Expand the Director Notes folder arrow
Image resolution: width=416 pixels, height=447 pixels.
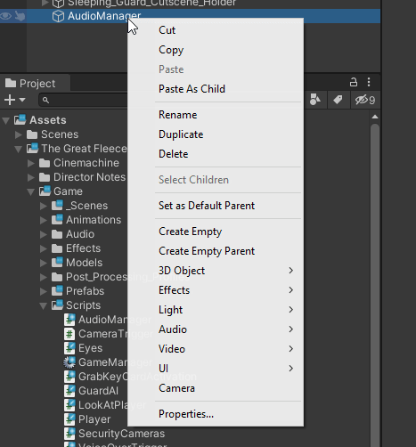31,177
